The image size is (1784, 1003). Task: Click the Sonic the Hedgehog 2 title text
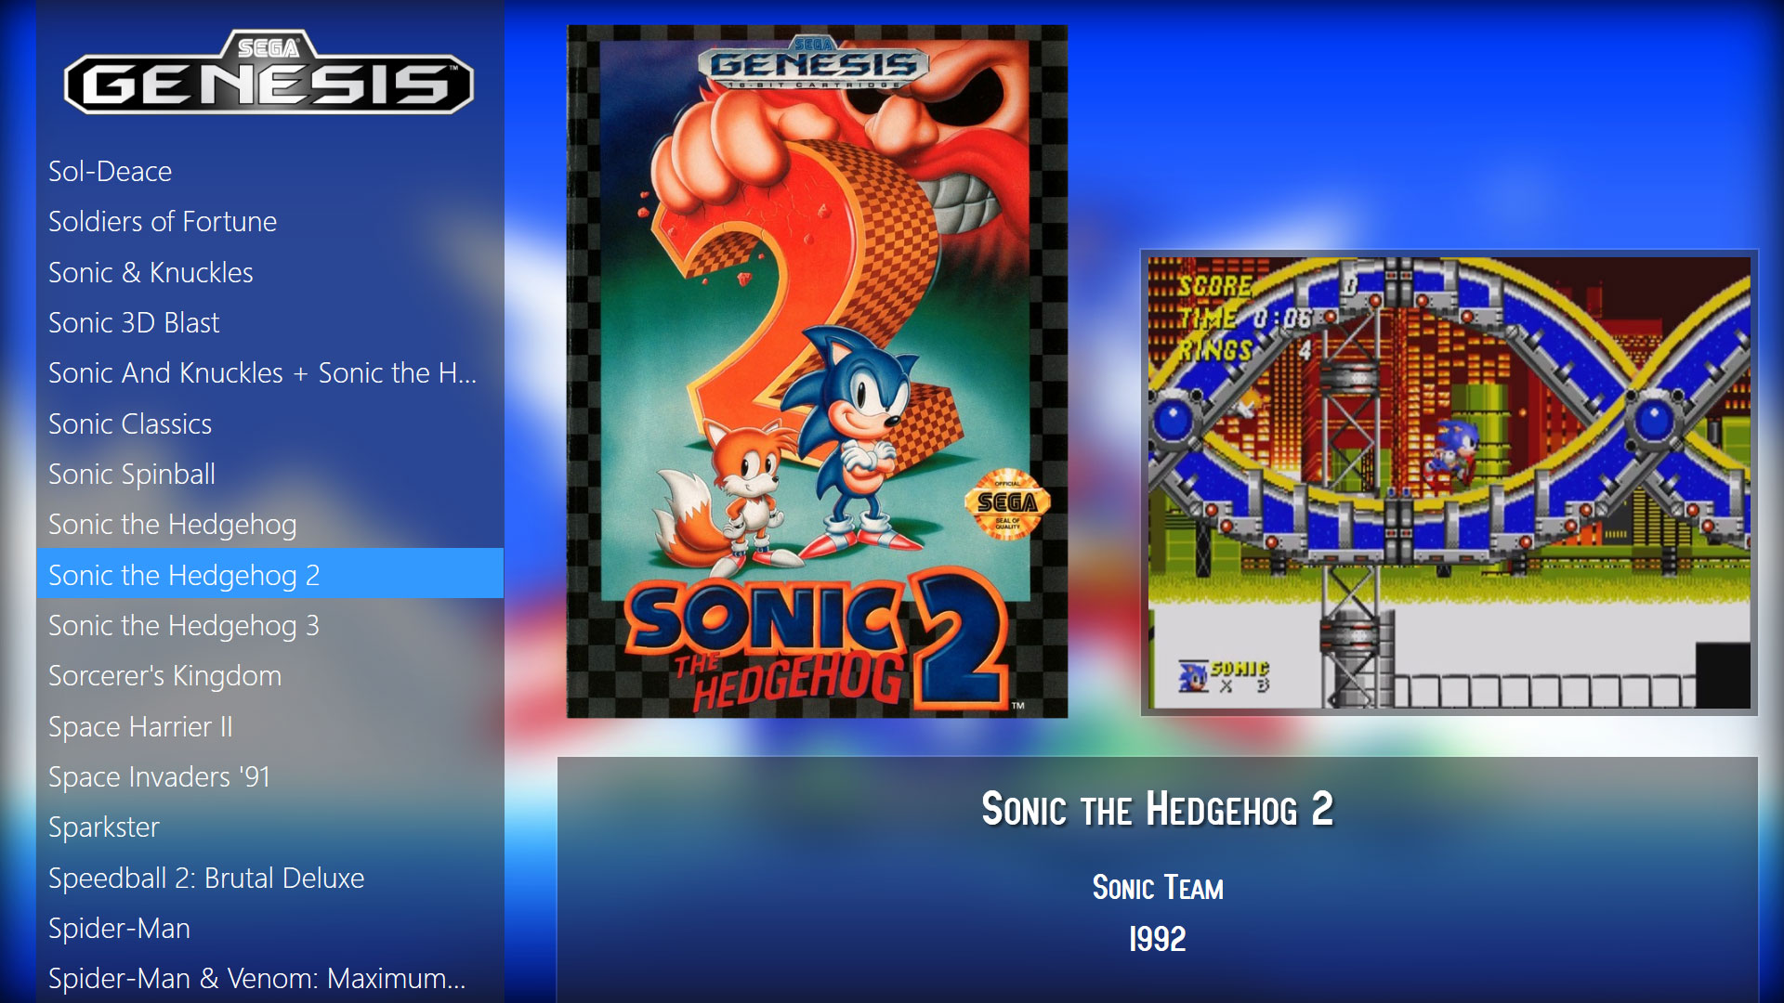click(1157, 809)
